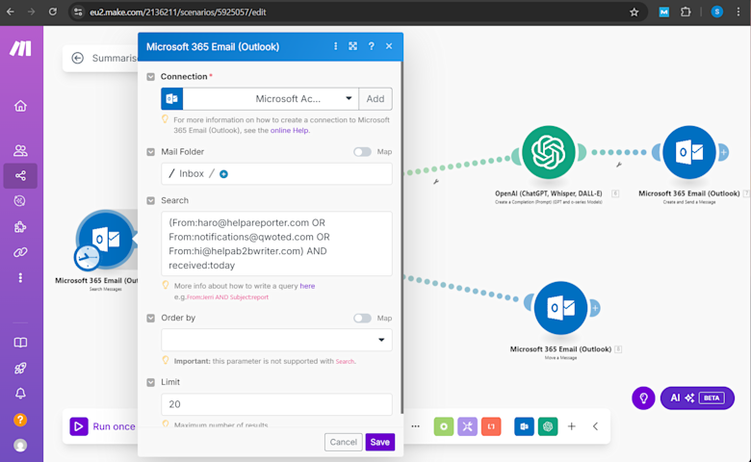751x462 pixels.
Task: Open the Home icon in sidebar
Action: pyautogui.click(x=20, y=106)
